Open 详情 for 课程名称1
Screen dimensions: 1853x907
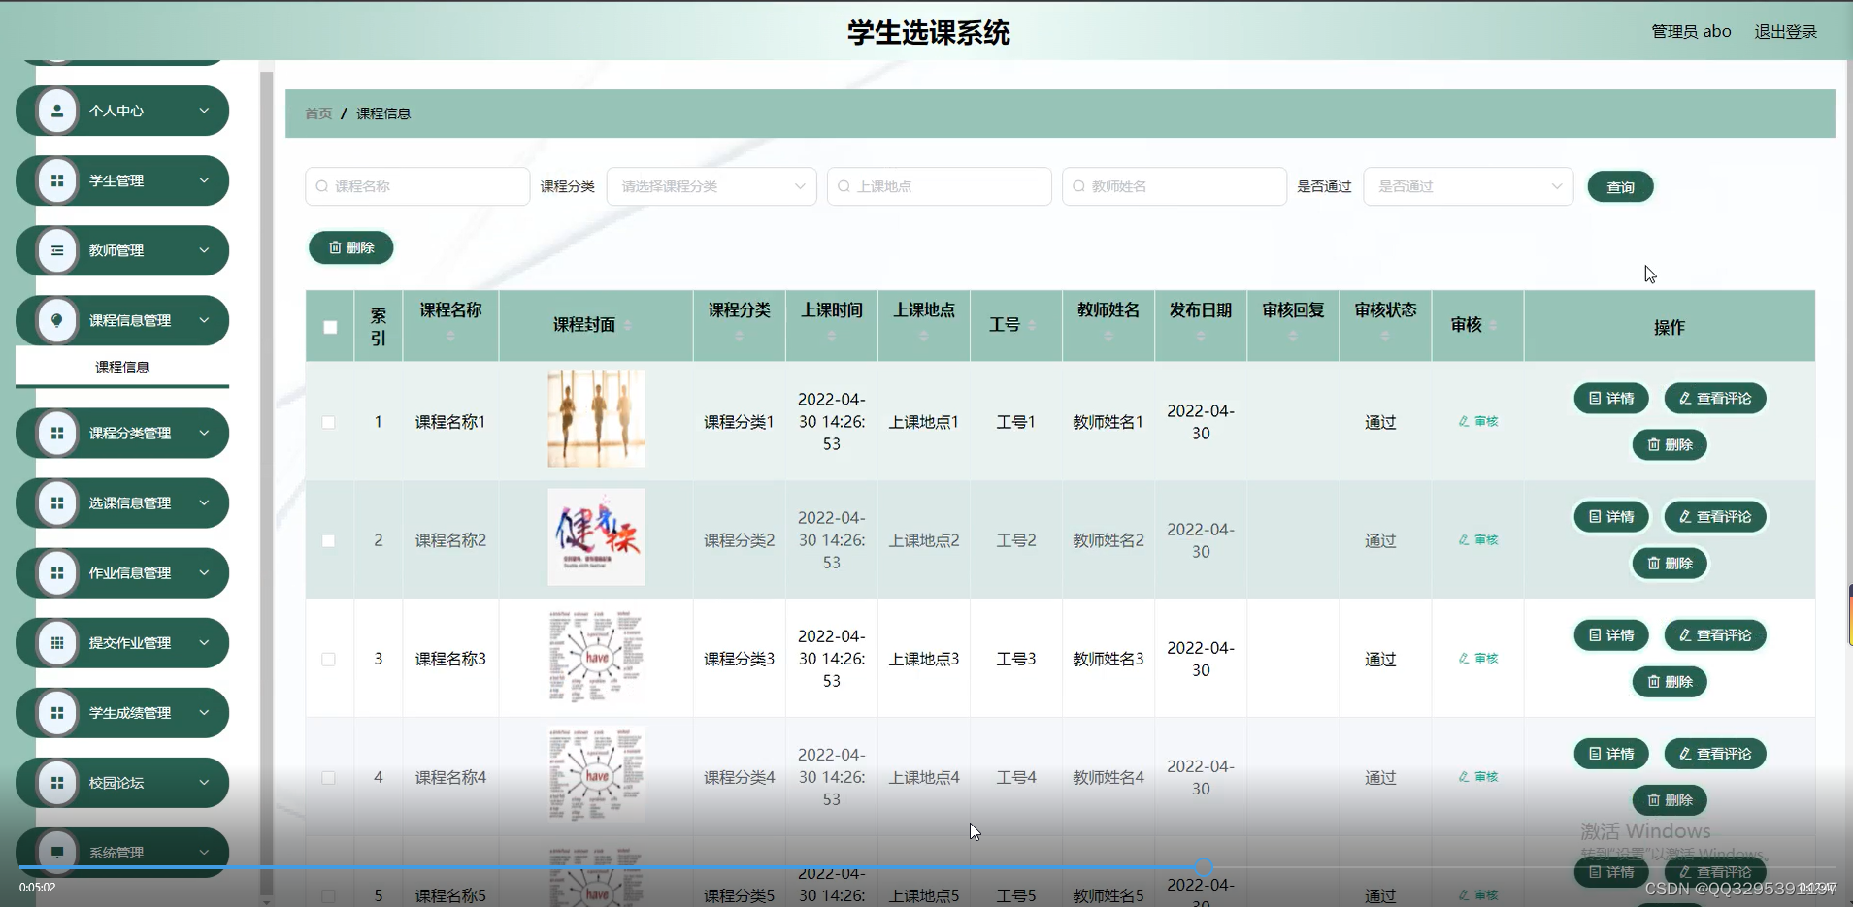tap(1611, 398)
